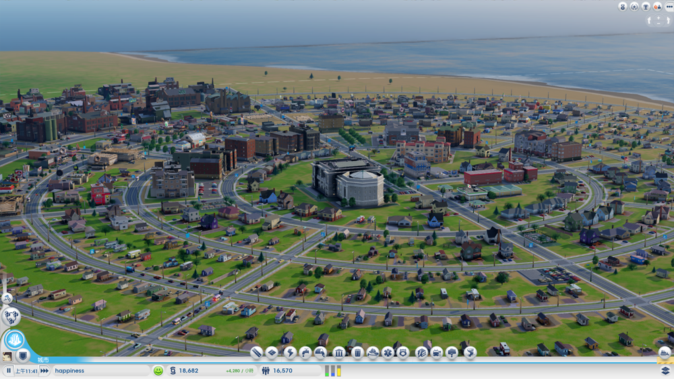The height and width of the screenshot is (379, 674).
Task: Rotate the camera right with the arrow
Action: (x=668, y=20)
